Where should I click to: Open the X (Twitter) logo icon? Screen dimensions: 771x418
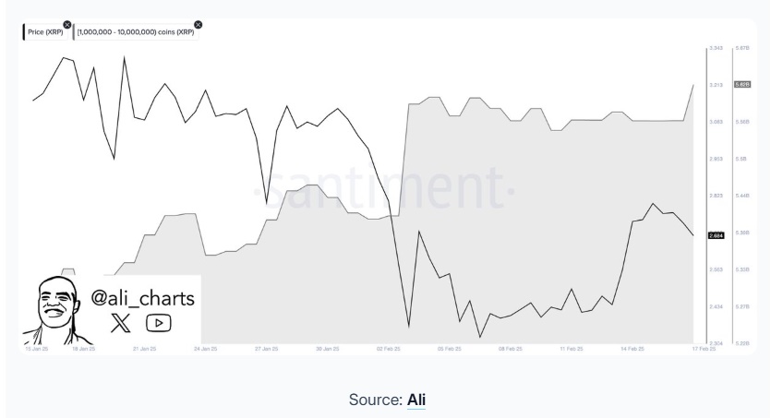click(x=120, y=323)
